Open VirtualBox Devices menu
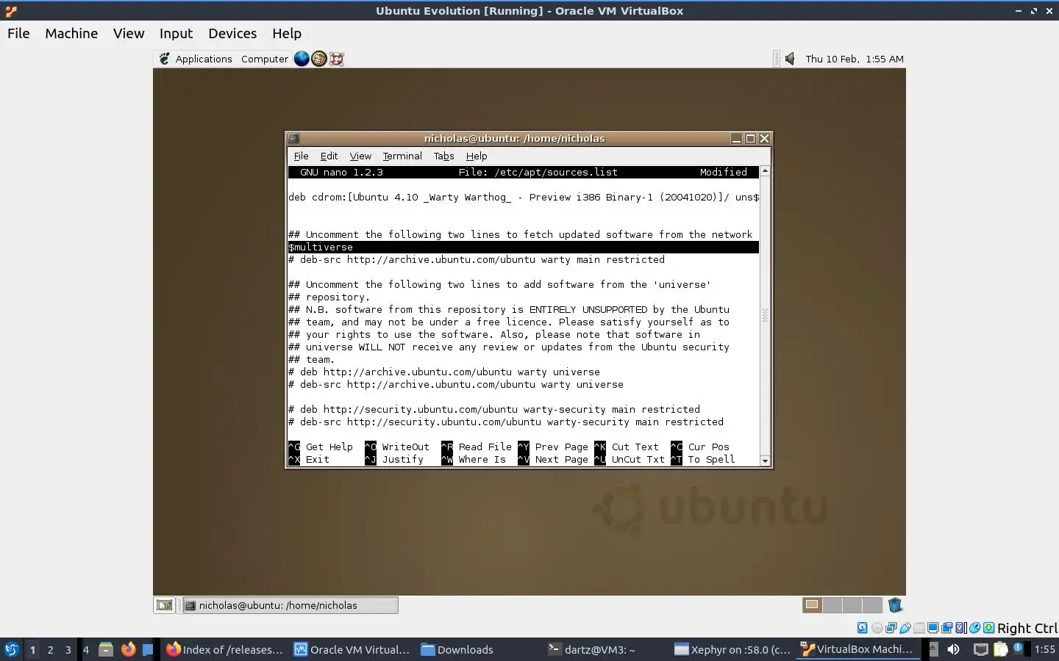This screenshot has height=661, width=1059. point(232,33)
